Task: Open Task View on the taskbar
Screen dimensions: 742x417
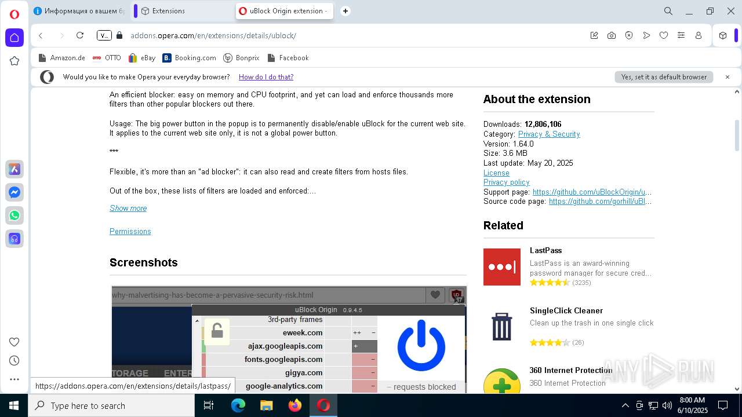Action: pos(209,405)
